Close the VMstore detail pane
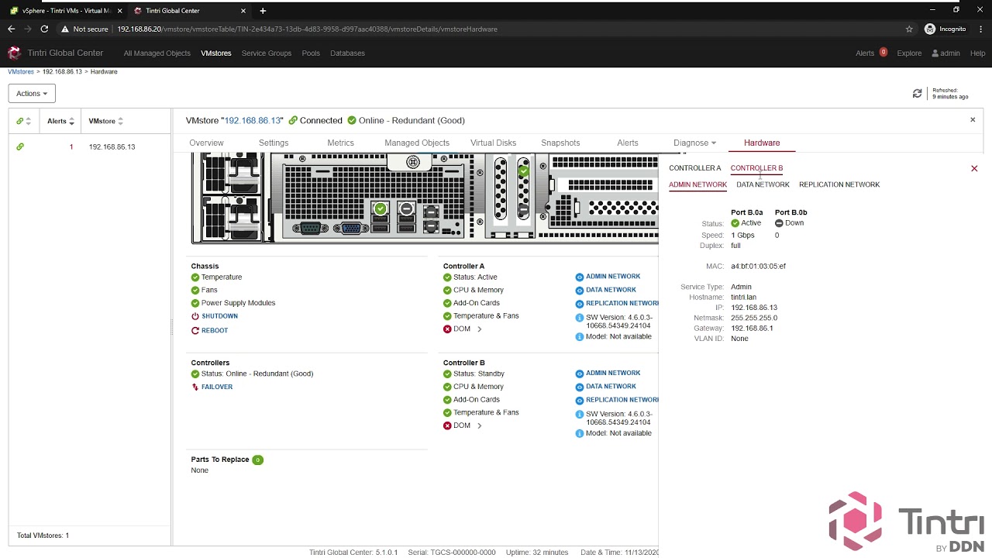Image resolution: width=992 pixels, height=558 pixels. [x=973, y=119]
